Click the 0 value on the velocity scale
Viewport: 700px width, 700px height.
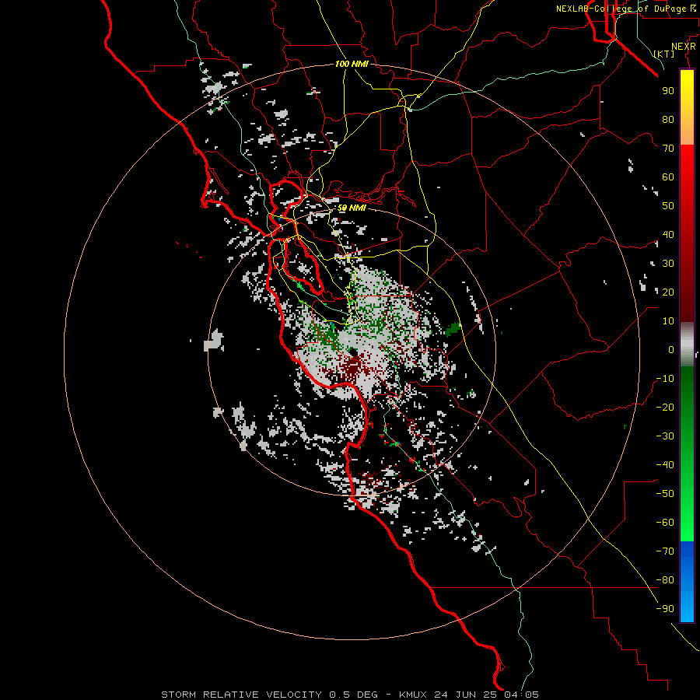coord(671,349)
